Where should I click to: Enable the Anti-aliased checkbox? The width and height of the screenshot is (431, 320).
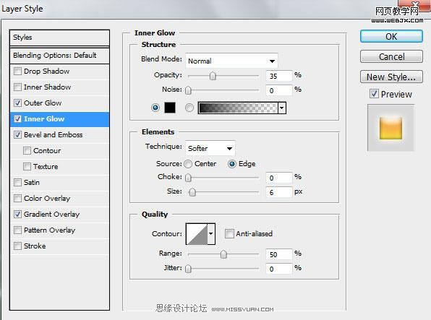click(229, 234)
